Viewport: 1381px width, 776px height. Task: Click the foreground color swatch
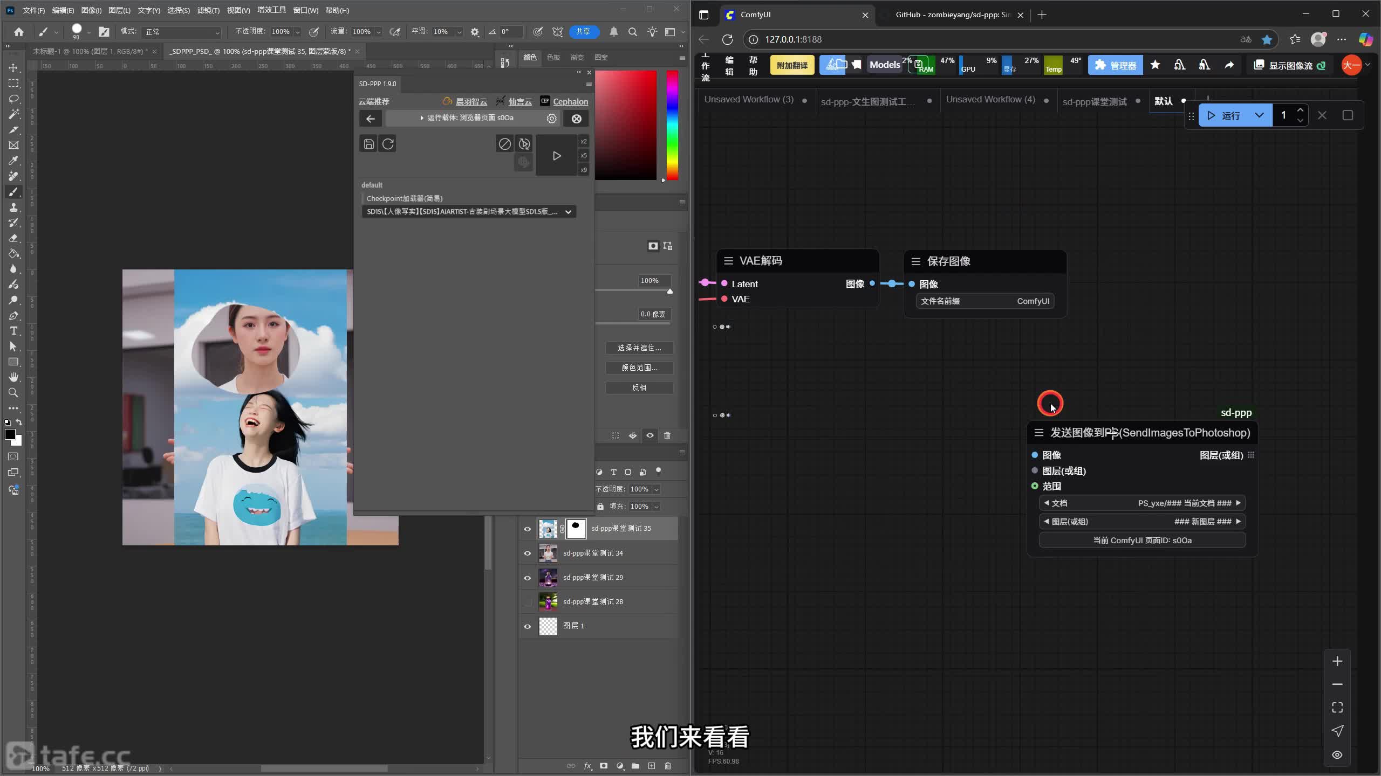pos(10,435)
